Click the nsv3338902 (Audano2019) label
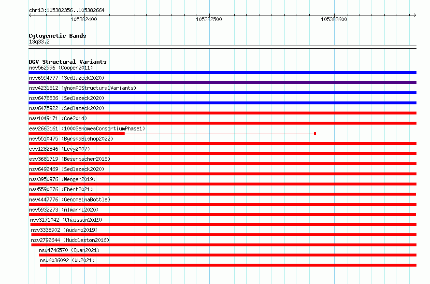 pos(64,230)
